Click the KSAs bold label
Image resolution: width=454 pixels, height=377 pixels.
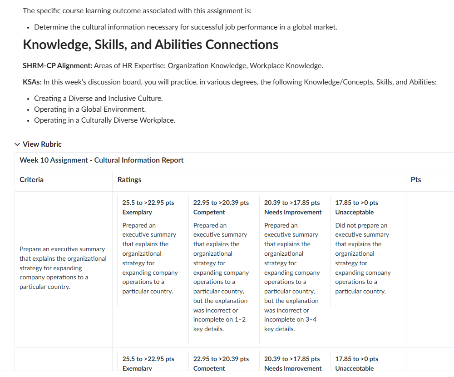pyautogui.click(x=32, y=82)
